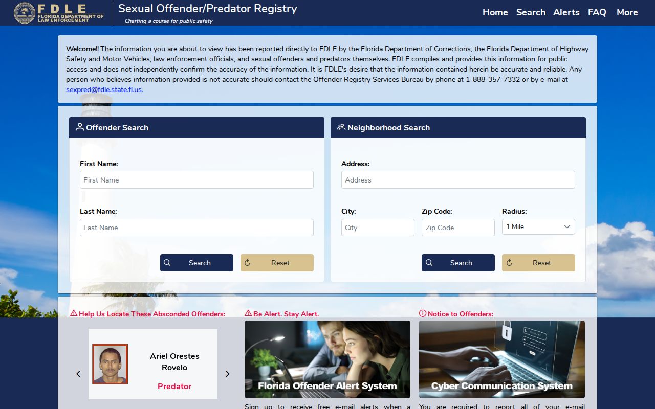Open FAQ in the top navigation
The height and width of the screenshot is (409, 655).
[597, 12]
